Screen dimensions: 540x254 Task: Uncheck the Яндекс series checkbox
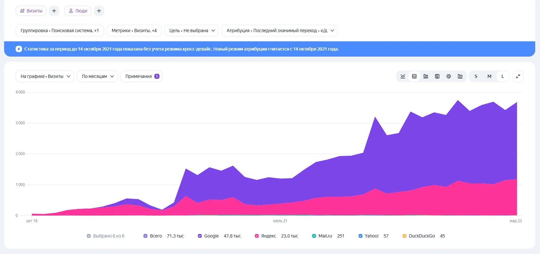point(257,236)
